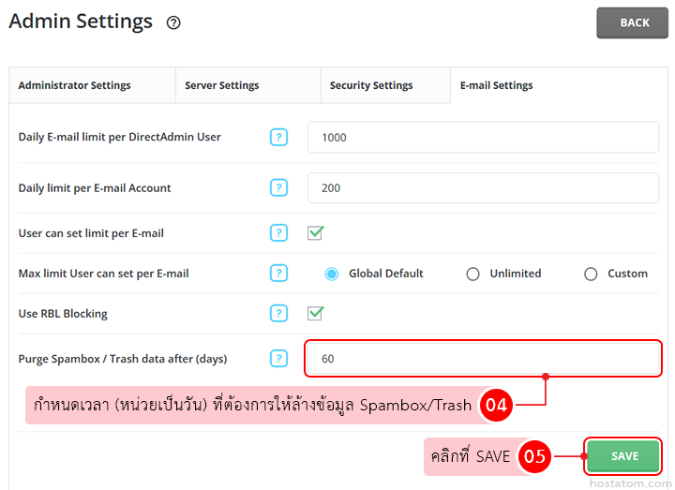Toggle the User can set limit per E-mail checkbox

[x=315, y=232]
